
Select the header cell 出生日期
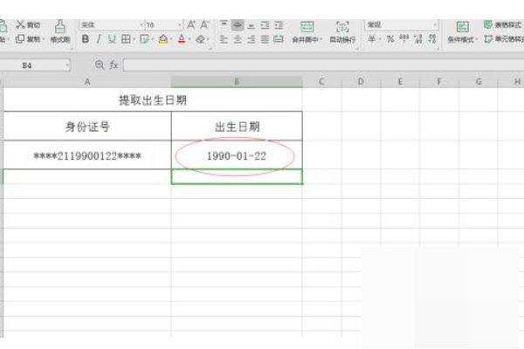pyautogui.click(x=237, y=127)
